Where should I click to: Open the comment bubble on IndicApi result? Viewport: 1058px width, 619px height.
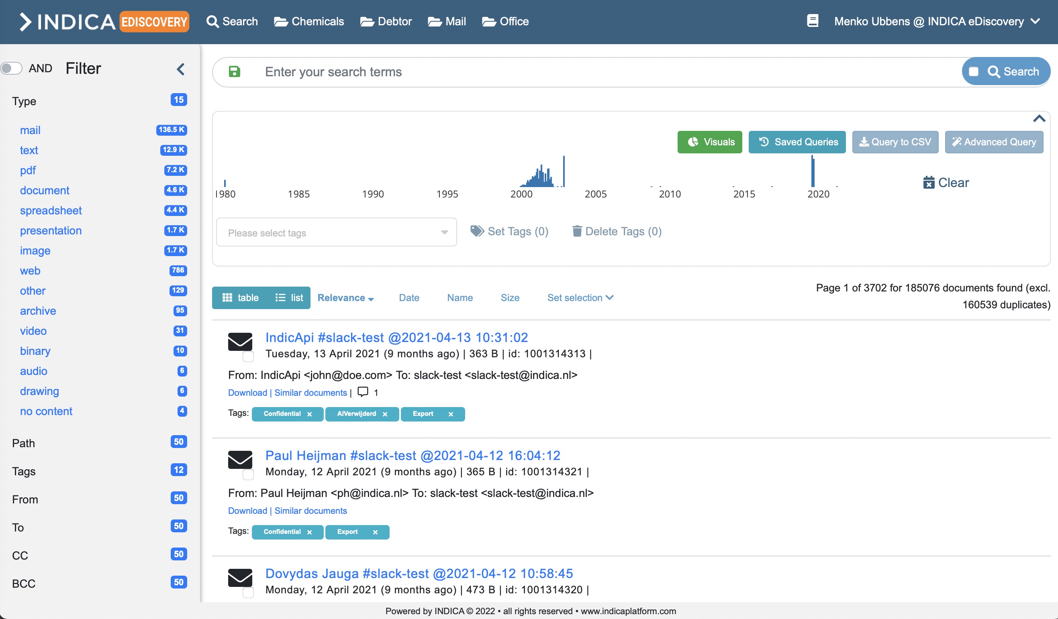(x=363, y=392)
